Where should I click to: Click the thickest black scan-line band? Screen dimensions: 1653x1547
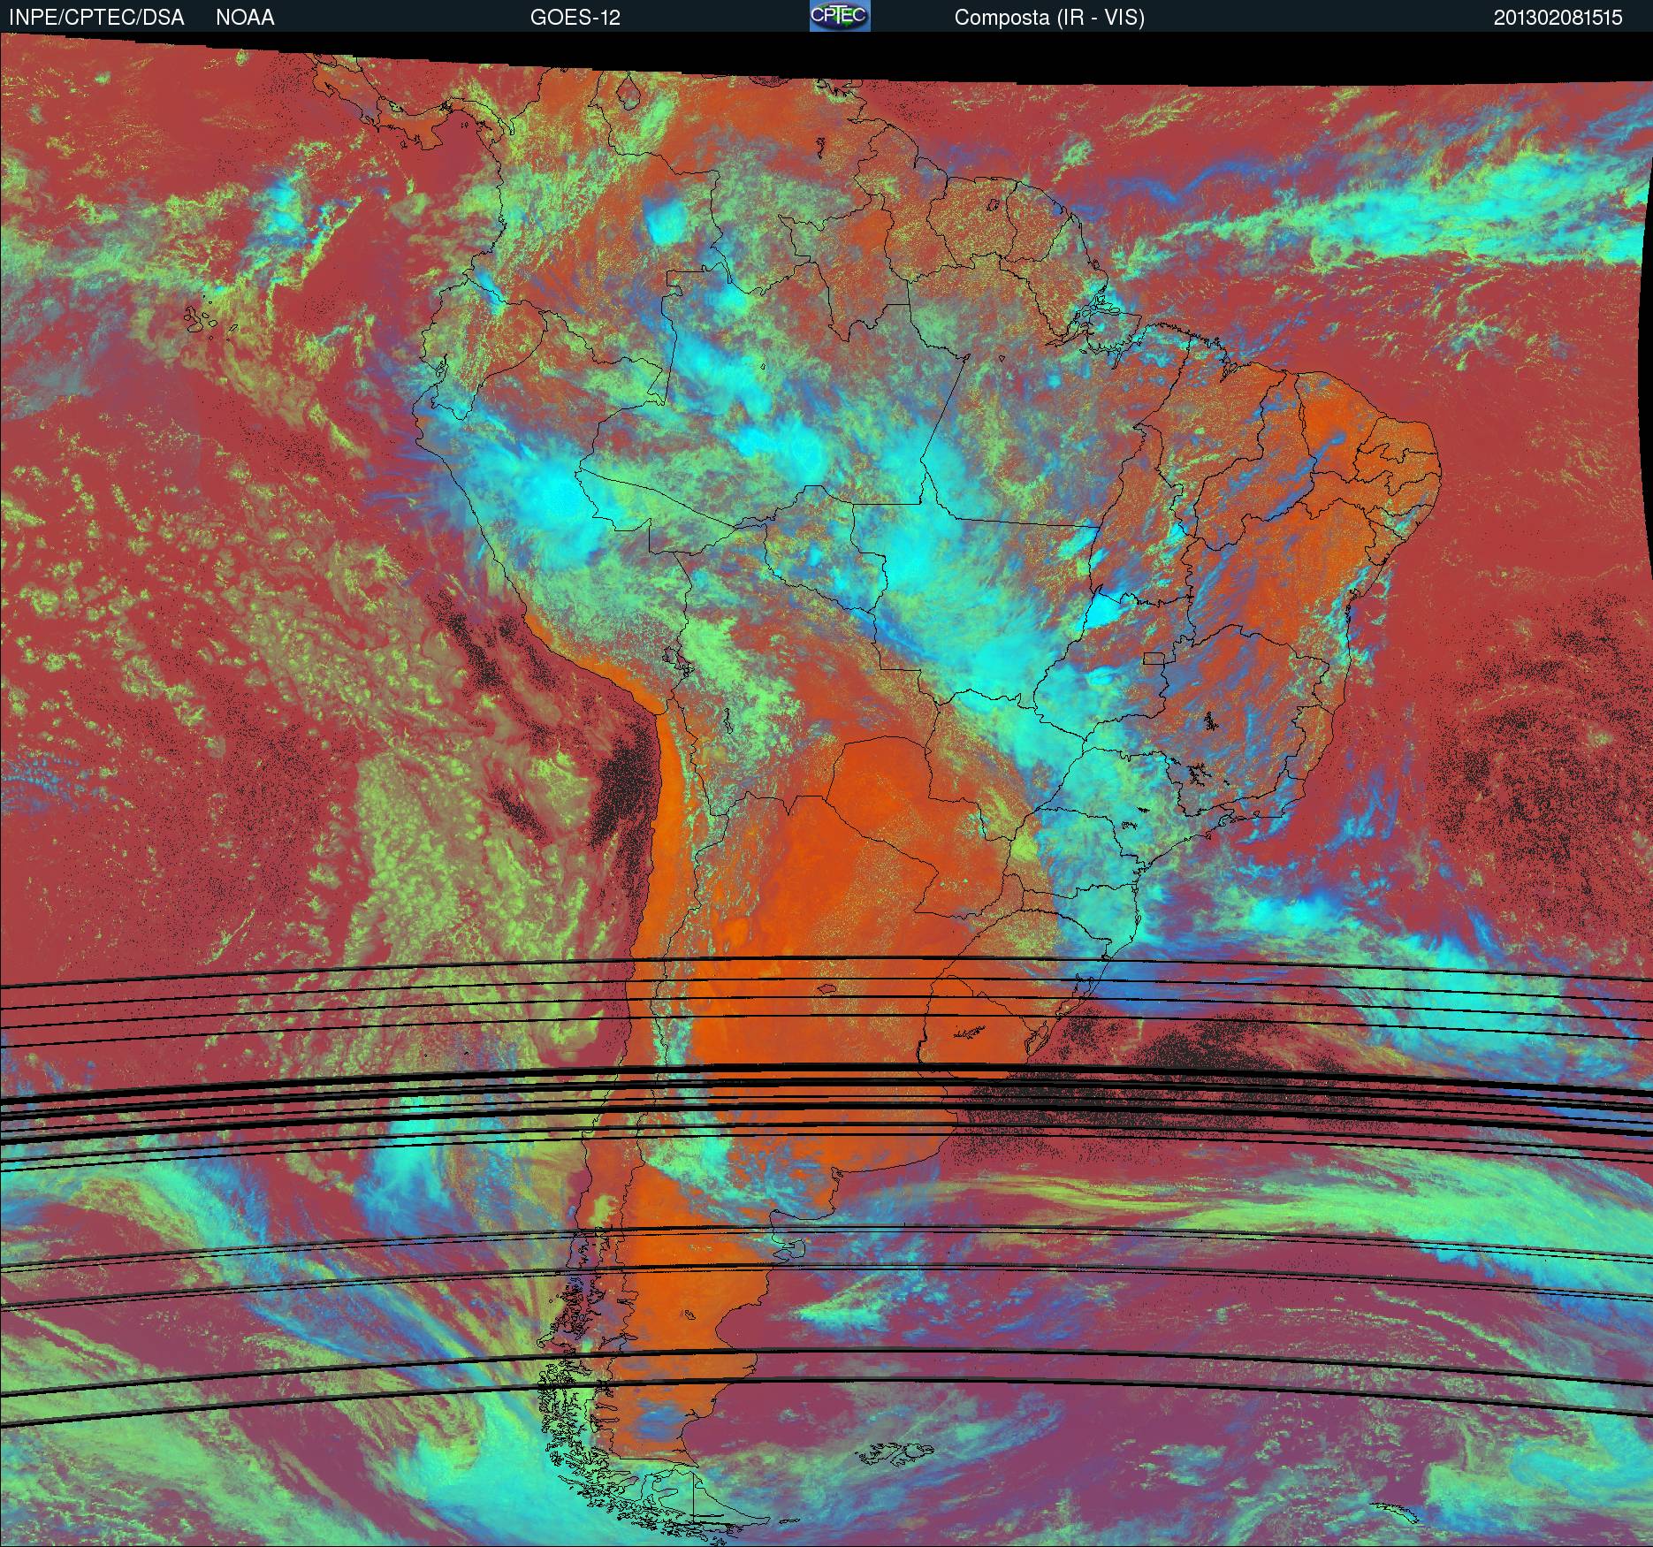tap(826, 1073)
